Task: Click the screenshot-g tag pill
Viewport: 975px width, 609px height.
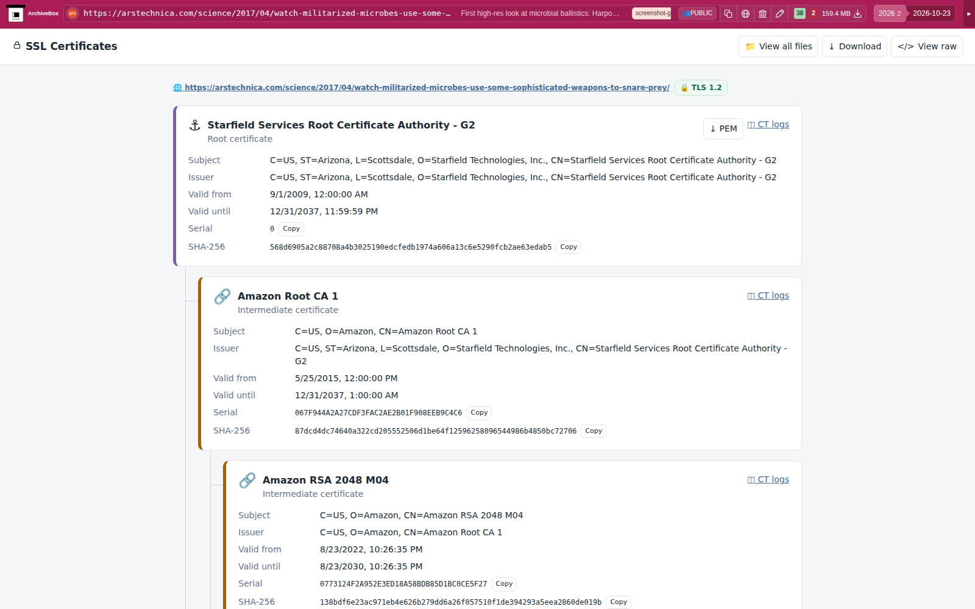Action: coord(651,13)
